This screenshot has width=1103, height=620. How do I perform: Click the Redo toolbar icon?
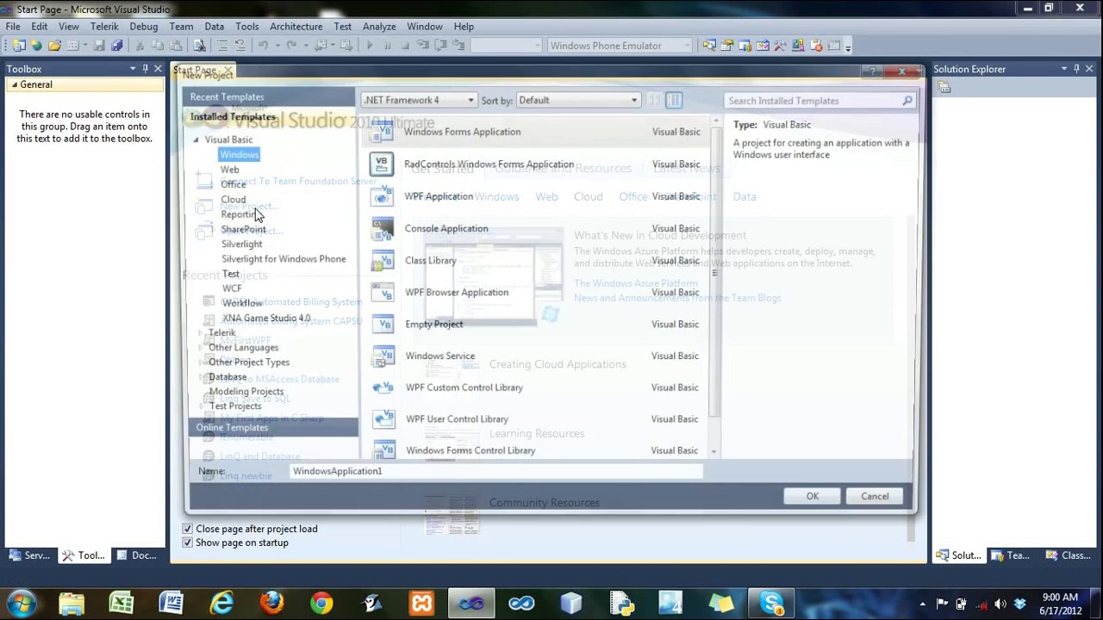pyautogui.click(x=291, y=46)
